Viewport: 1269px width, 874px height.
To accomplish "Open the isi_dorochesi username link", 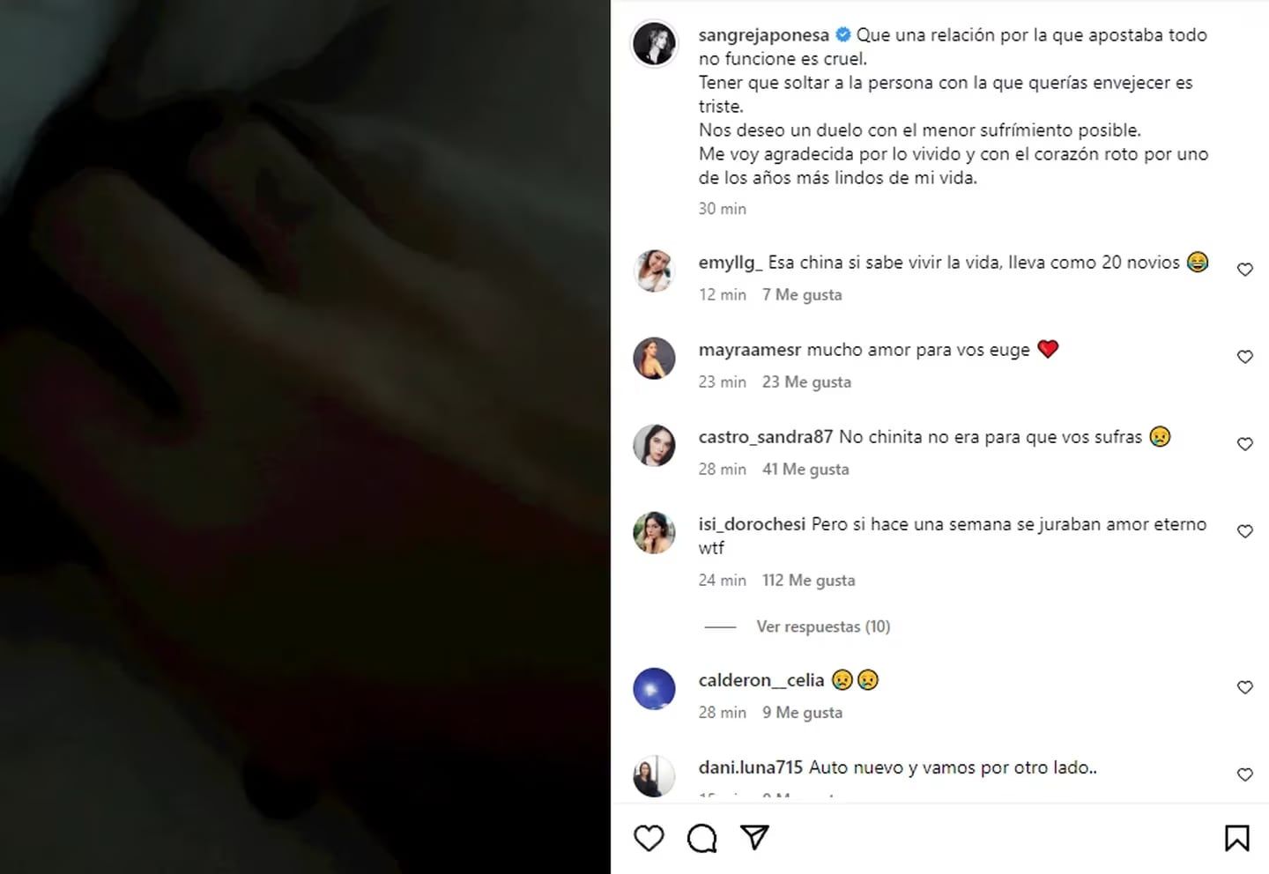I will click(752, 524).
